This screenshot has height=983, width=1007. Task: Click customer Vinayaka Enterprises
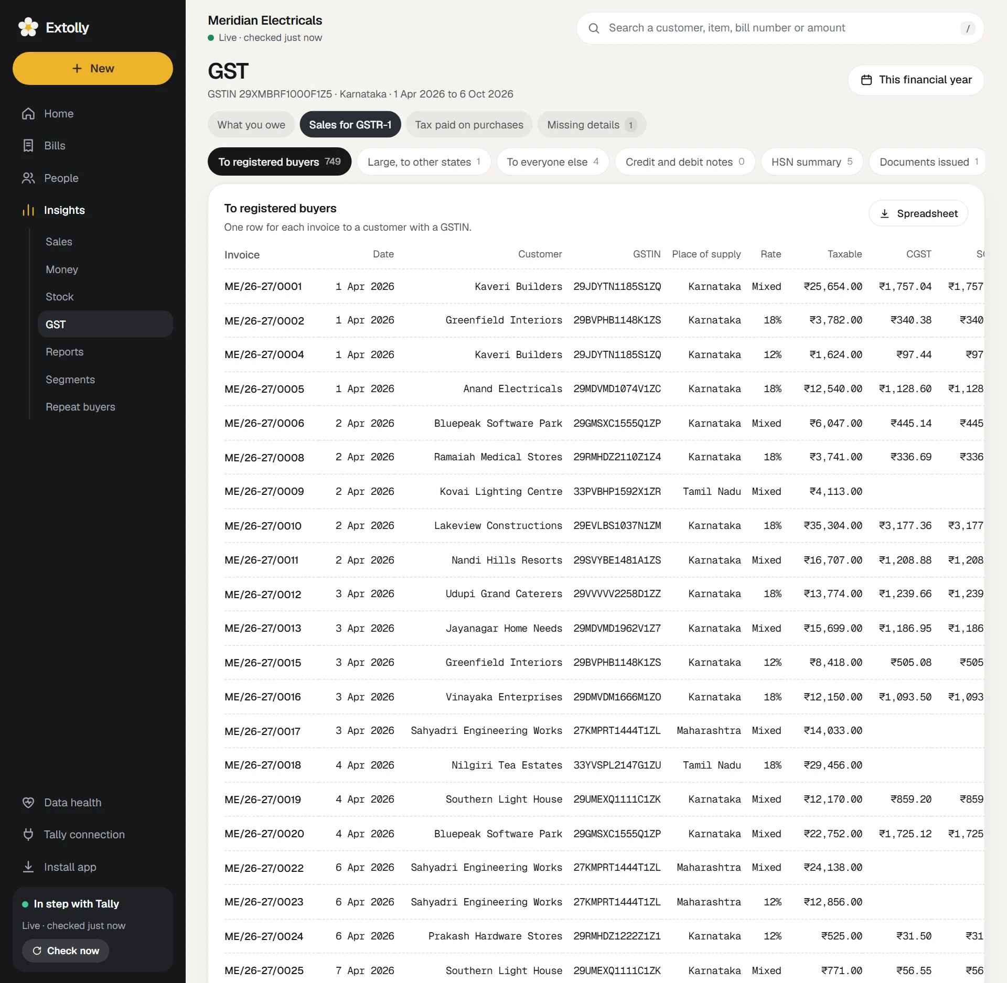(x=504, y=697)
